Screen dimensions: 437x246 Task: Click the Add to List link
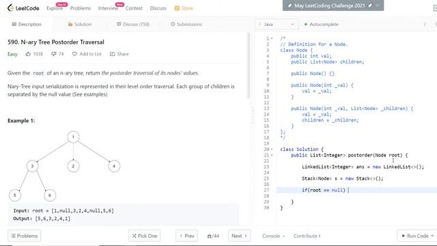pyautogui.click(x=90, y=54)
